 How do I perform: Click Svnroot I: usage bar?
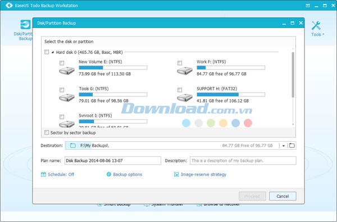click(x=113, y=122)
